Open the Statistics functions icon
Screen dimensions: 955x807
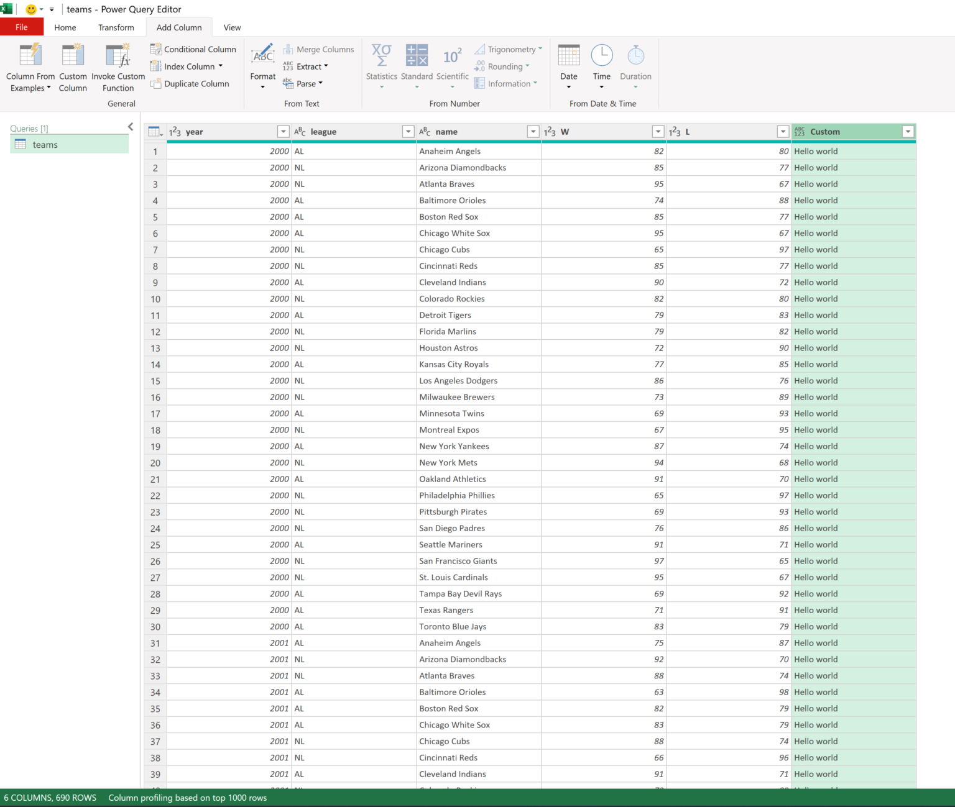click(x=381, y=56)
